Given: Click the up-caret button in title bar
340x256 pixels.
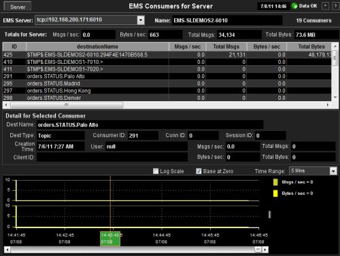Looking at the screenshot, I should point(325,6).
